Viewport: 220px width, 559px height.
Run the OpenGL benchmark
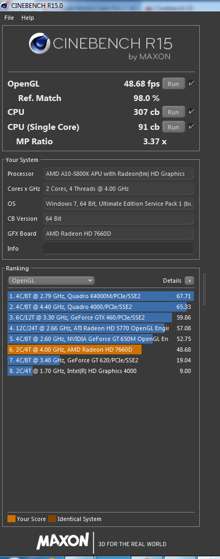pos(174,84)
